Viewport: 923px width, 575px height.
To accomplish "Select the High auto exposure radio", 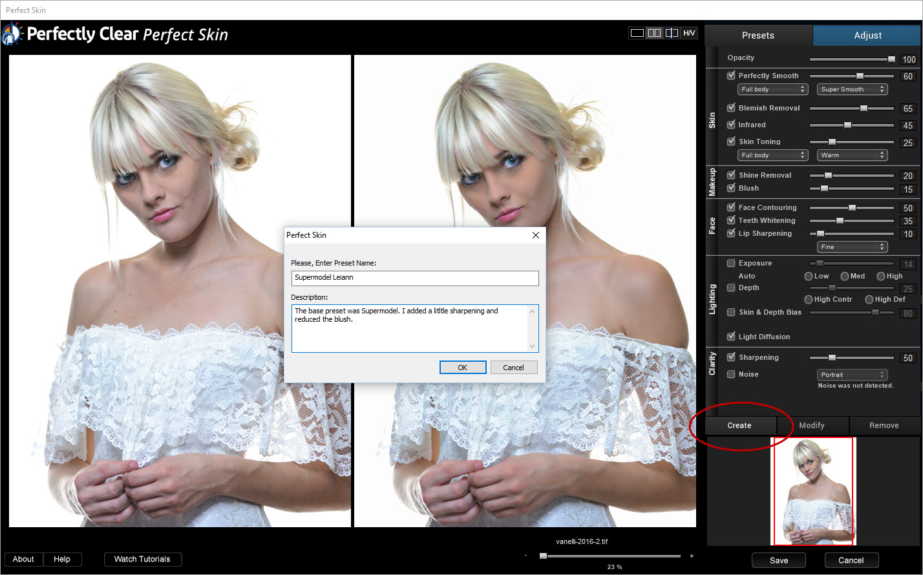I will [881, 276].
